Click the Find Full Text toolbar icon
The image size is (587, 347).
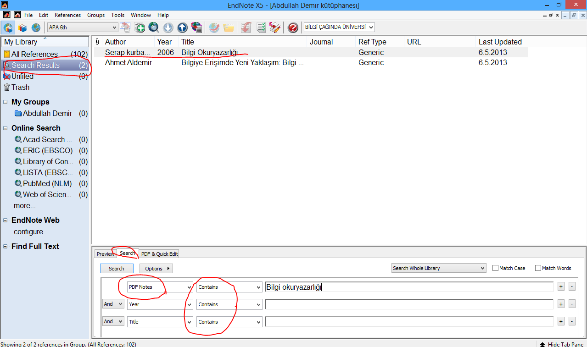[196, 28]
